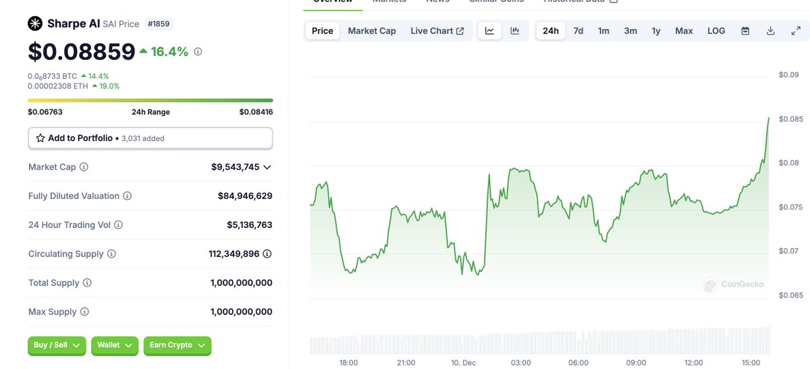Click the $84,946,629 valuation value
The image size is (810, 369).
245,196
